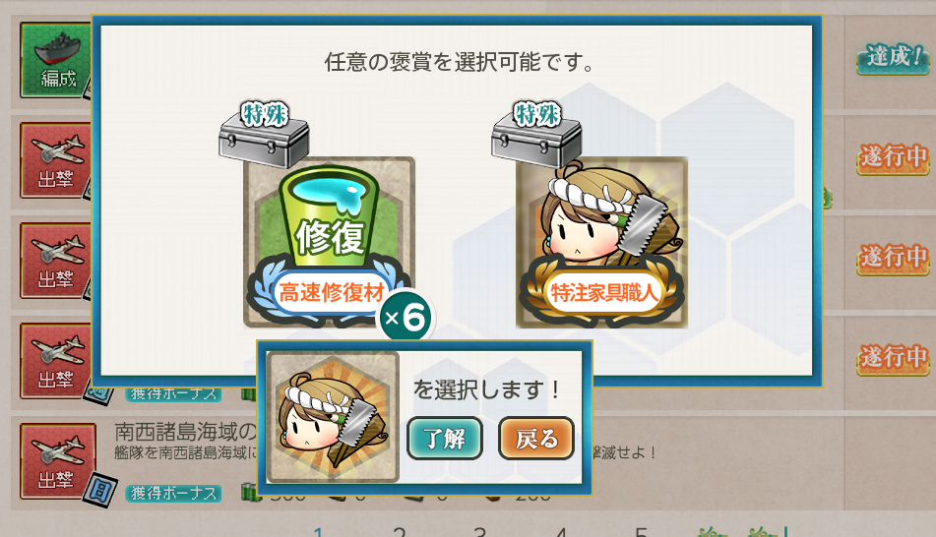Click the を選択します！ confirmation text
Viewport: 936px width, 537px height.
coord(486,389)
